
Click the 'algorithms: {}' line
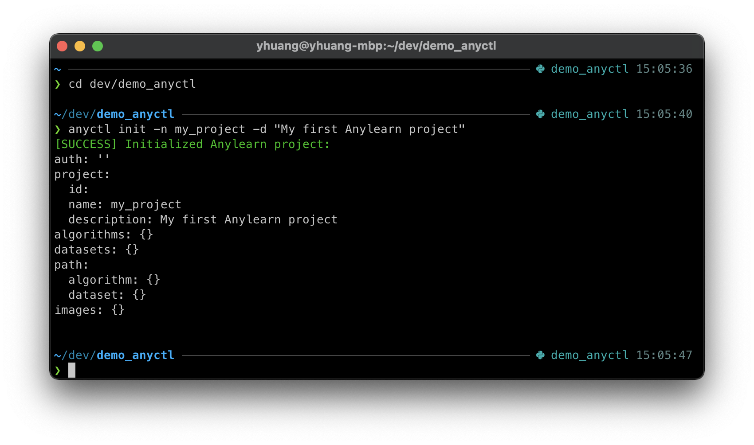pyautogui.click(x=103, y=234)
